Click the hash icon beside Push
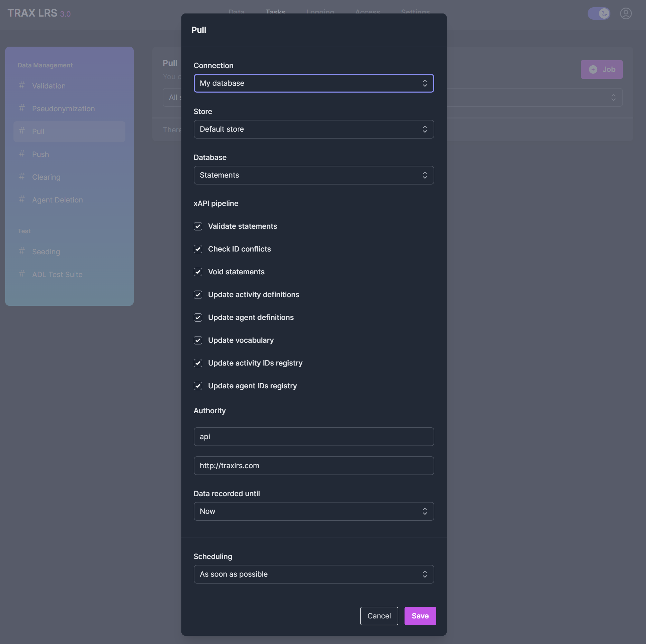Image resolution: width=646 pixels, height=644 pixels. click(x=22, y=154)
